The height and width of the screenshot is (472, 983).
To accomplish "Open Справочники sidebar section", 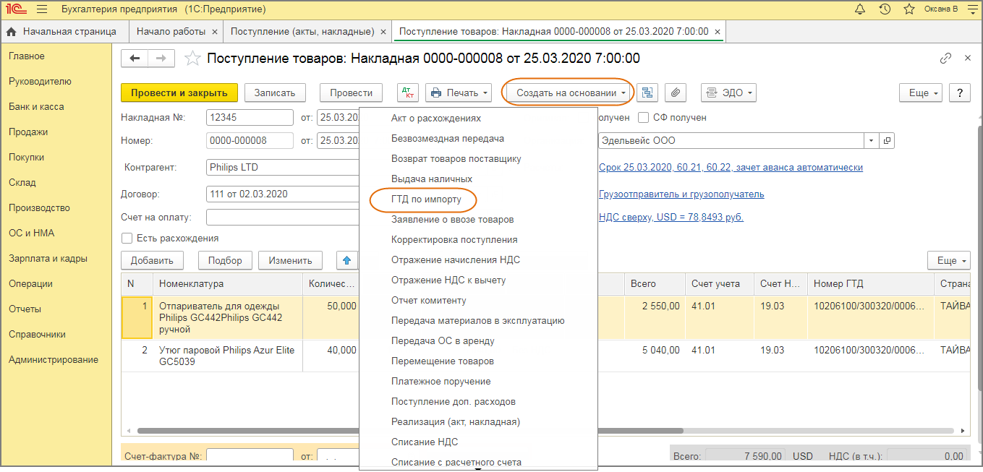I will point(38,334).
